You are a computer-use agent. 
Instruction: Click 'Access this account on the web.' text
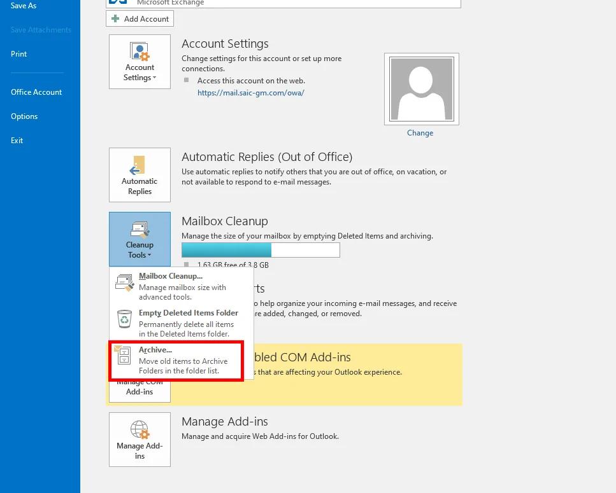tap(252, 81)
